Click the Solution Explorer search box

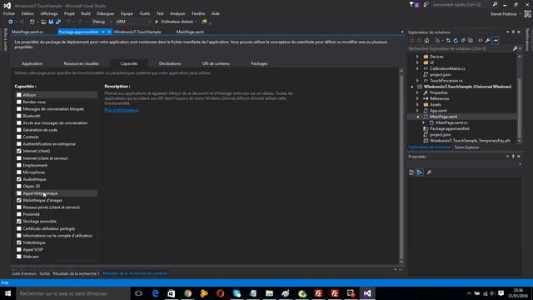[x=460, y=48]
